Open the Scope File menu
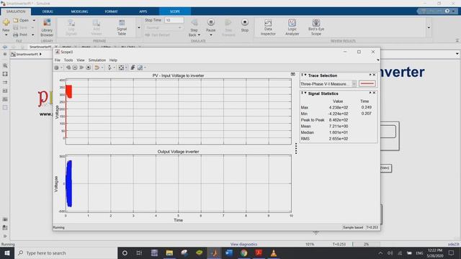This screenshot has height=259, width=461. click(58, 60)
